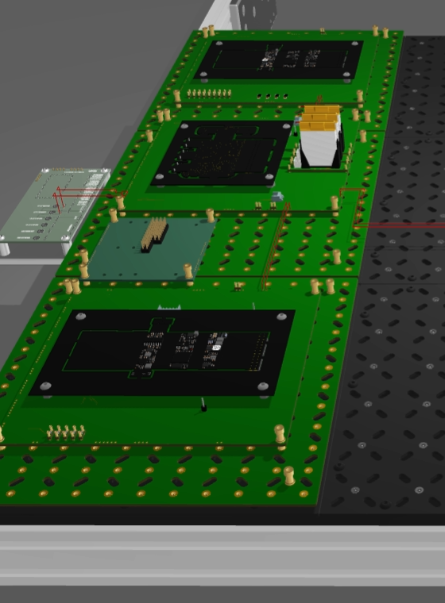Click the red traces over the gray board

tap(87, 198)
